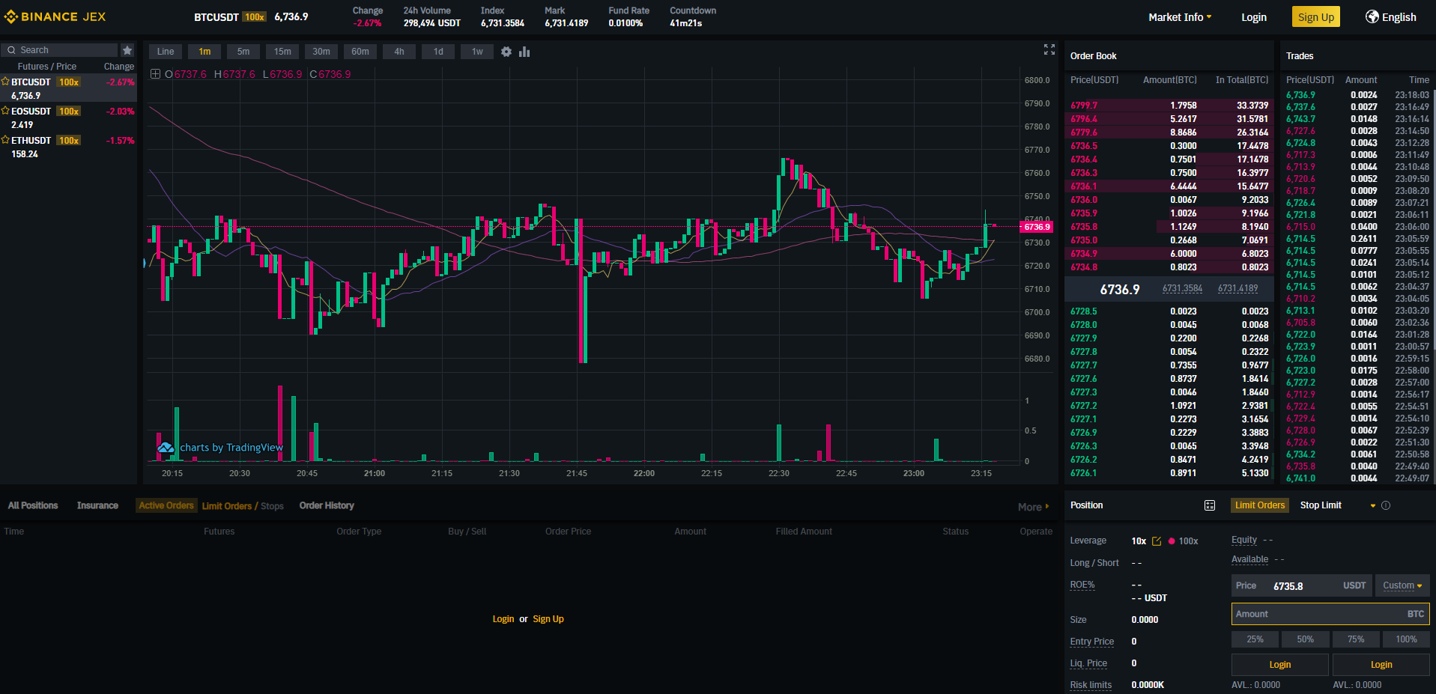
Task: Expand the OHLC legend plus box
Action: [x=155, y=73]
